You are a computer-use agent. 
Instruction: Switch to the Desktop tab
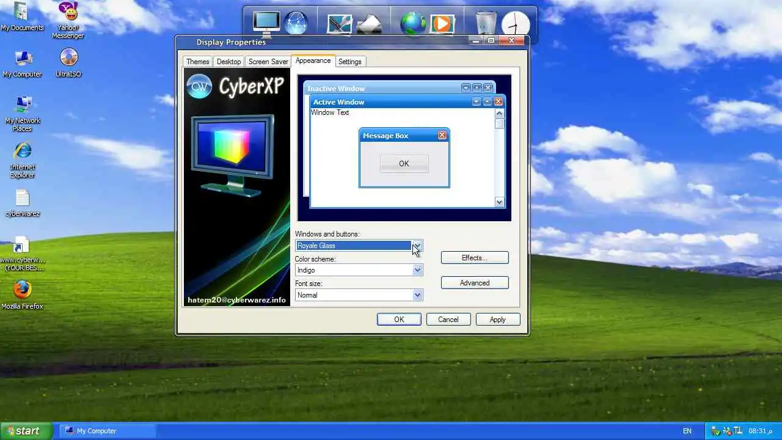(x=228, y=62)
